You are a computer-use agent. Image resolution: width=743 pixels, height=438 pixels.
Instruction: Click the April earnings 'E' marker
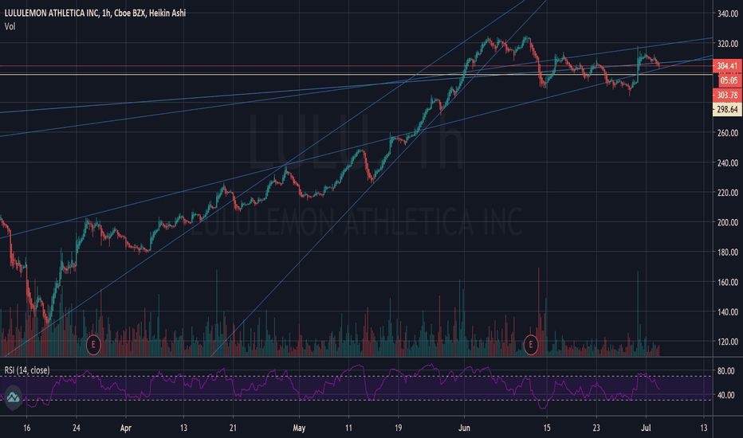93,344
